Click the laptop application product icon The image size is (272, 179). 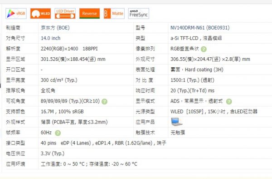click(177, 122)
